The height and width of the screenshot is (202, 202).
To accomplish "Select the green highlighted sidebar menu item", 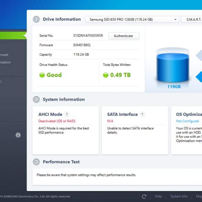I will click(13, 36).
